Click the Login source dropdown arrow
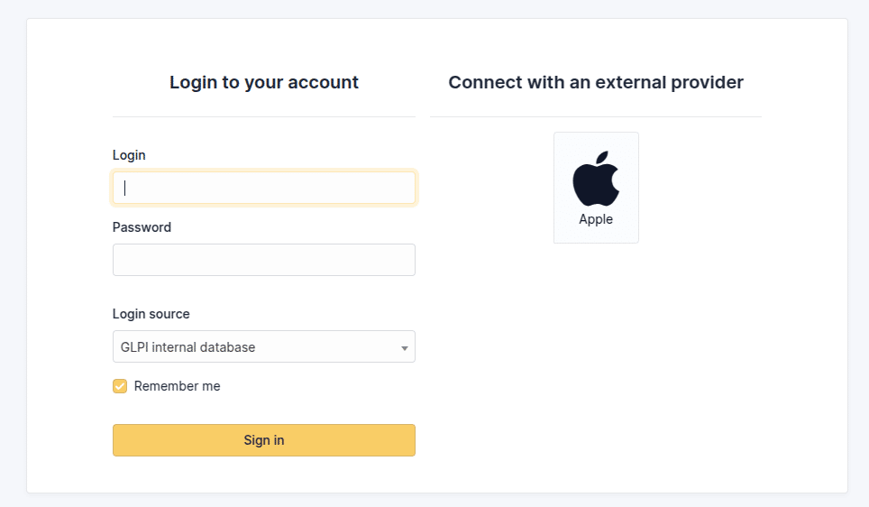Screen dimensions: 869x507 coord(405,348)
